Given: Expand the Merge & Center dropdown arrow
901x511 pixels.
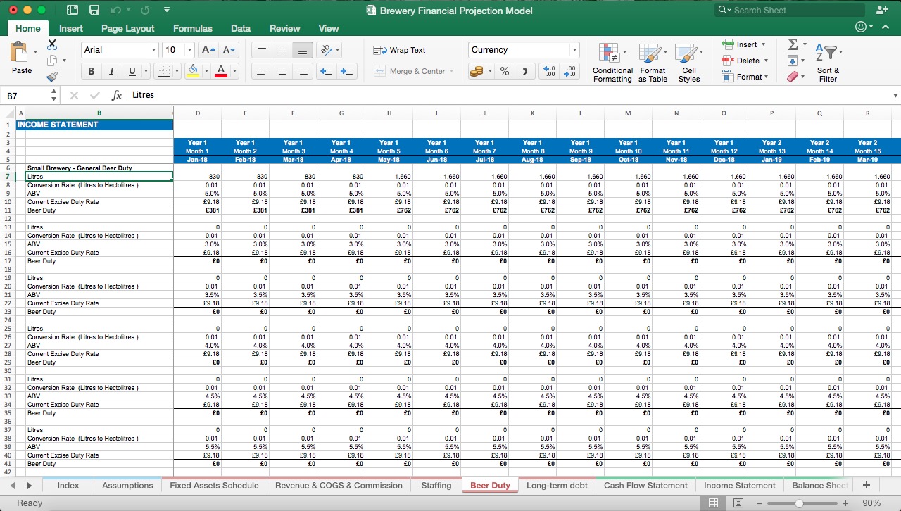Looking at the screenshot, I should coord(450,71).
